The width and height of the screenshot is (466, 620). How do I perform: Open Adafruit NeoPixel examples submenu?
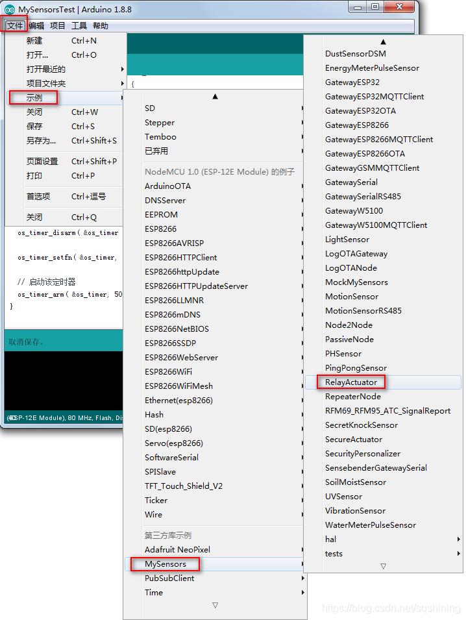pos(215,550)
